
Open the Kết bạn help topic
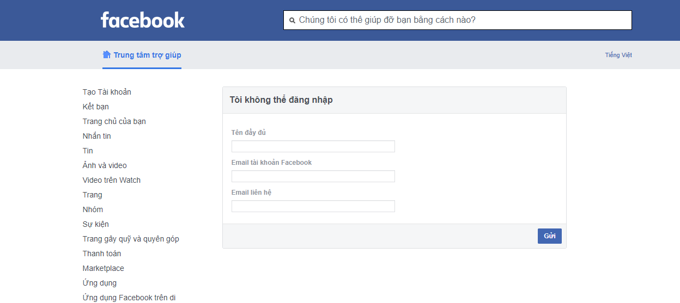96,107
